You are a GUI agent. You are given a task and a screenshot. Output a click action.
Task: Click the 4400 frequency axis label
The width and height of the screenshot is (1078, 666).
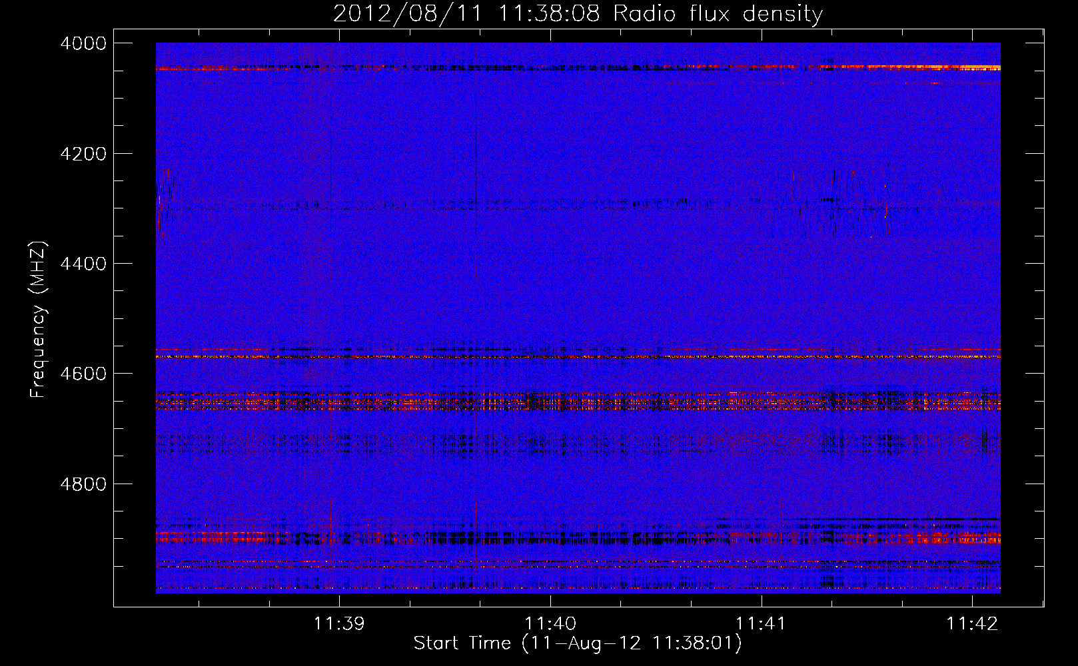[x=83, y=264]
